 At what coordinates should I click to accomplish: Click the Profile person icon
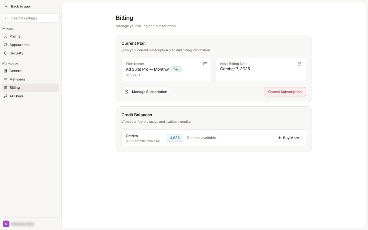tap(6, 36)
